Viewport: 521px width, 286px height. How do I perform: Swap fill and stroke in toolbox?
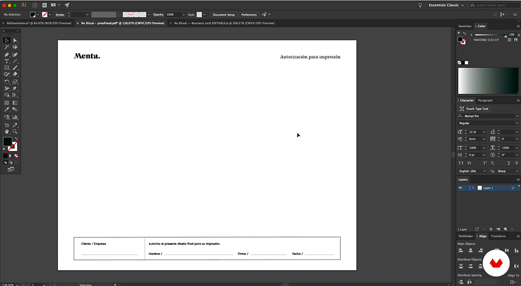tap(16, 139)
